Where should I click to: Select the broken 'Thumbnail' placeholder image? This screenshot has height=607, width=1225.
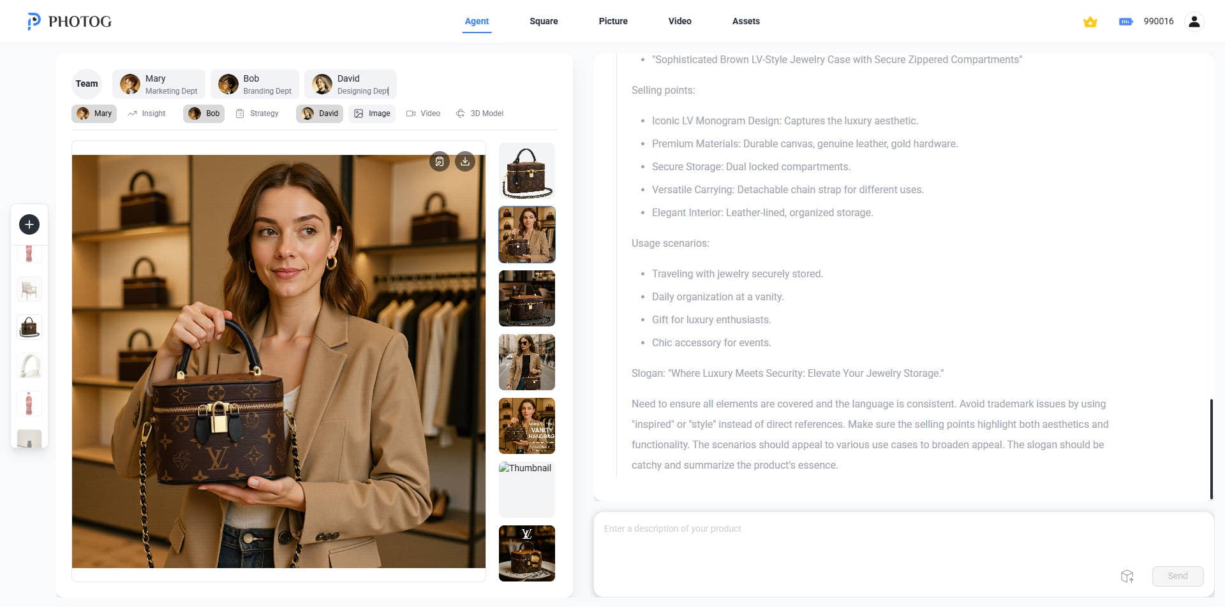click(x=527, y=490)
